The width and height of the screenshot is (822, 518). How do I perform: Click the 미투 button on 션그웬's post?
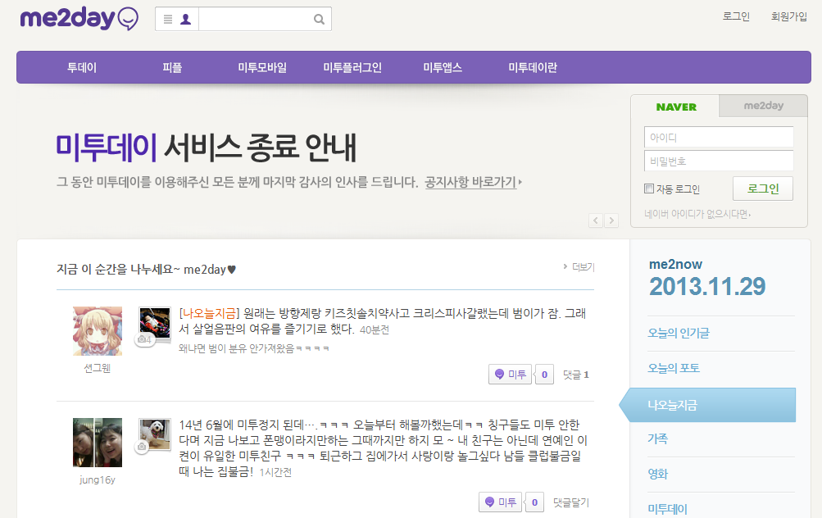pyautogui.click(x=510, y=375)
